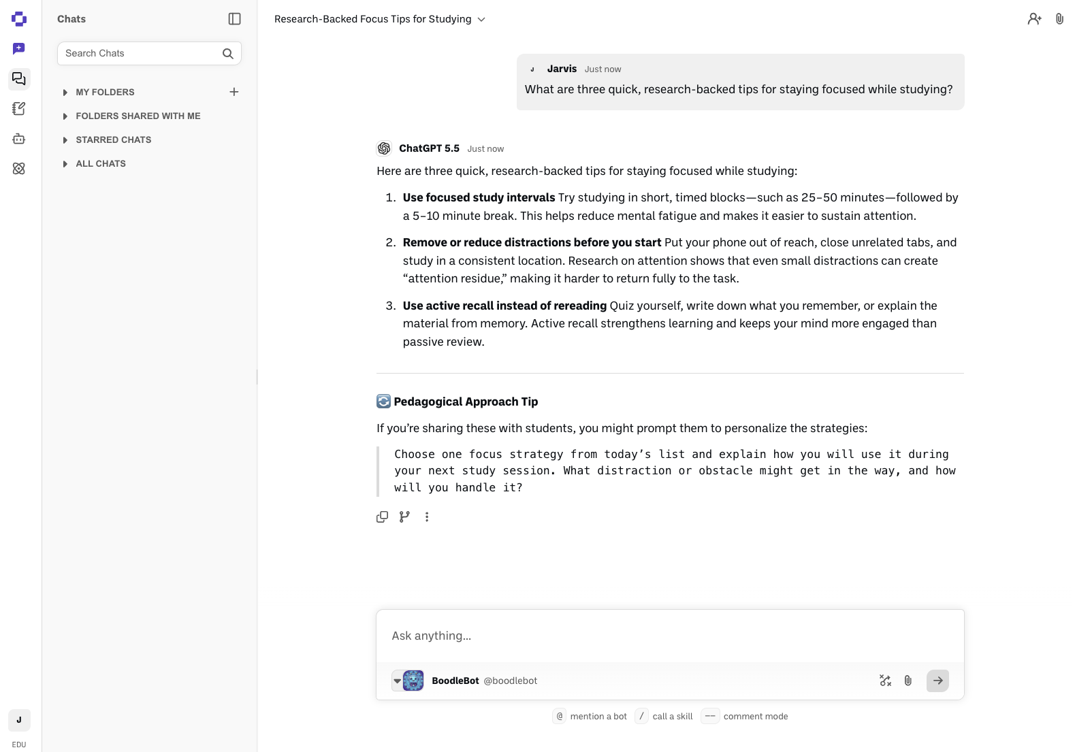Open the bots rail icon
This screenshot has height=752, width=1075.
[x=19, y=139]
